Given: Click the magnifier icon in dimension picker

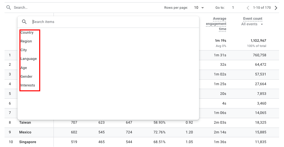Looking at the screenshot, I should 24,22.
